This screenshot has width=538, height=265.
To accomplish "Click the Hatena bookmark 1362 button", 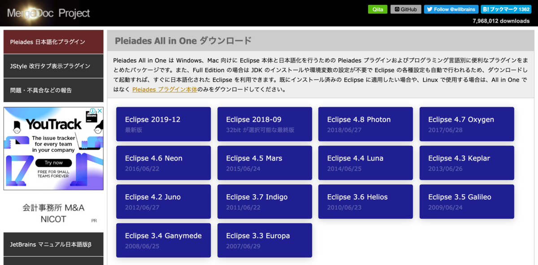I will coord(506,9).
